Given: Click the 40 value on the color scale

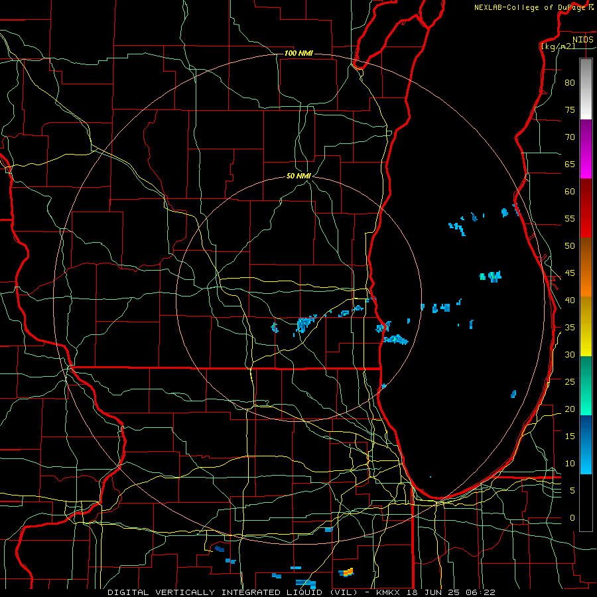Looking at the screenshot, I should (570, 300).
